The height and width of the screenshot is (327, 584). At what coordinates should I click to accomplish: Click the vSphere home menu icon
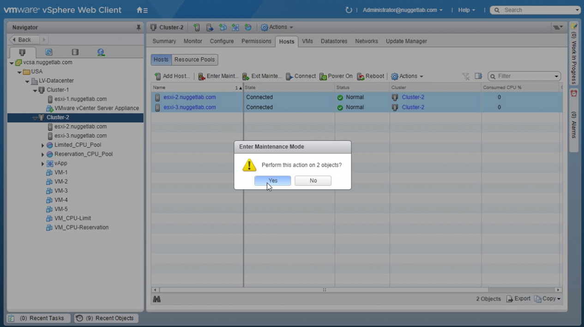click(142, 10)
